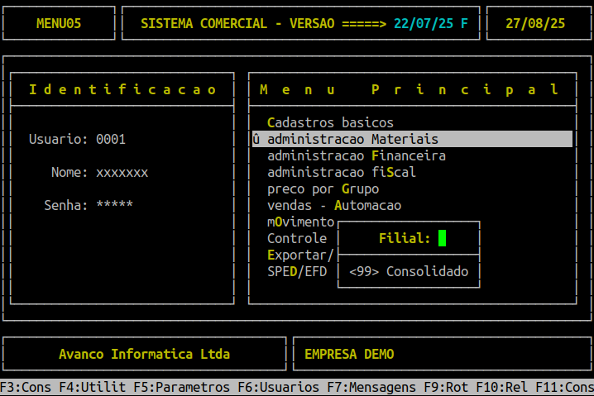Open the SPED/EFD menu option
Image resolution: width=594 pixels, height=396 pixels.
297,271
